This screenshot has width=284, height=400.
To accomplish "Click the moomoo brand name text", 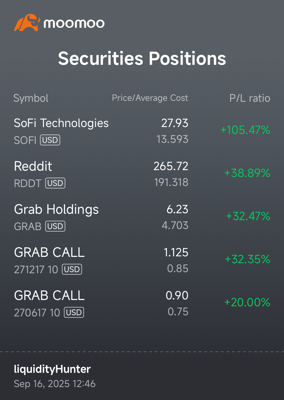I will pos(74,23).
